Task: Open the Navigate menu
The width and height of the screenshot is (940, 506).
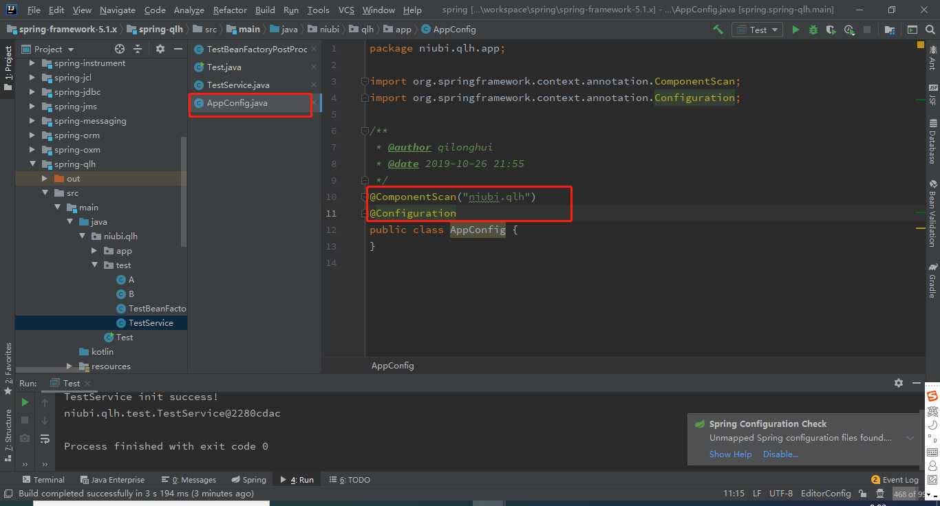Action: click(x=118, y=10)
